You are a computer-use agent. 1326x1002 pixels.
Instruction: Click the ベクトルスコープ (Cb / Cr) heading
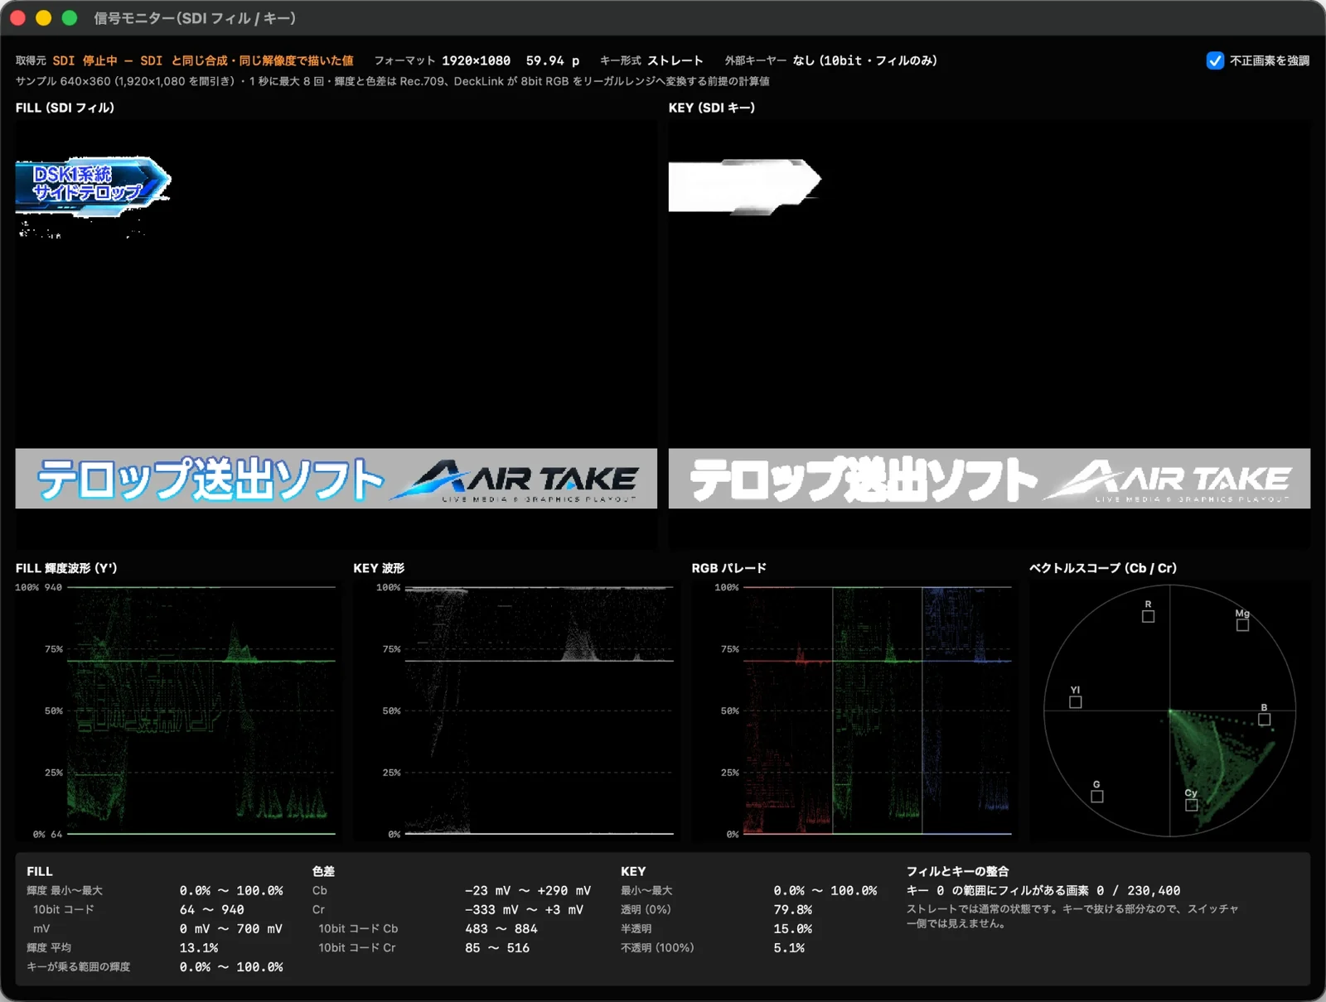coord(1103,568)
